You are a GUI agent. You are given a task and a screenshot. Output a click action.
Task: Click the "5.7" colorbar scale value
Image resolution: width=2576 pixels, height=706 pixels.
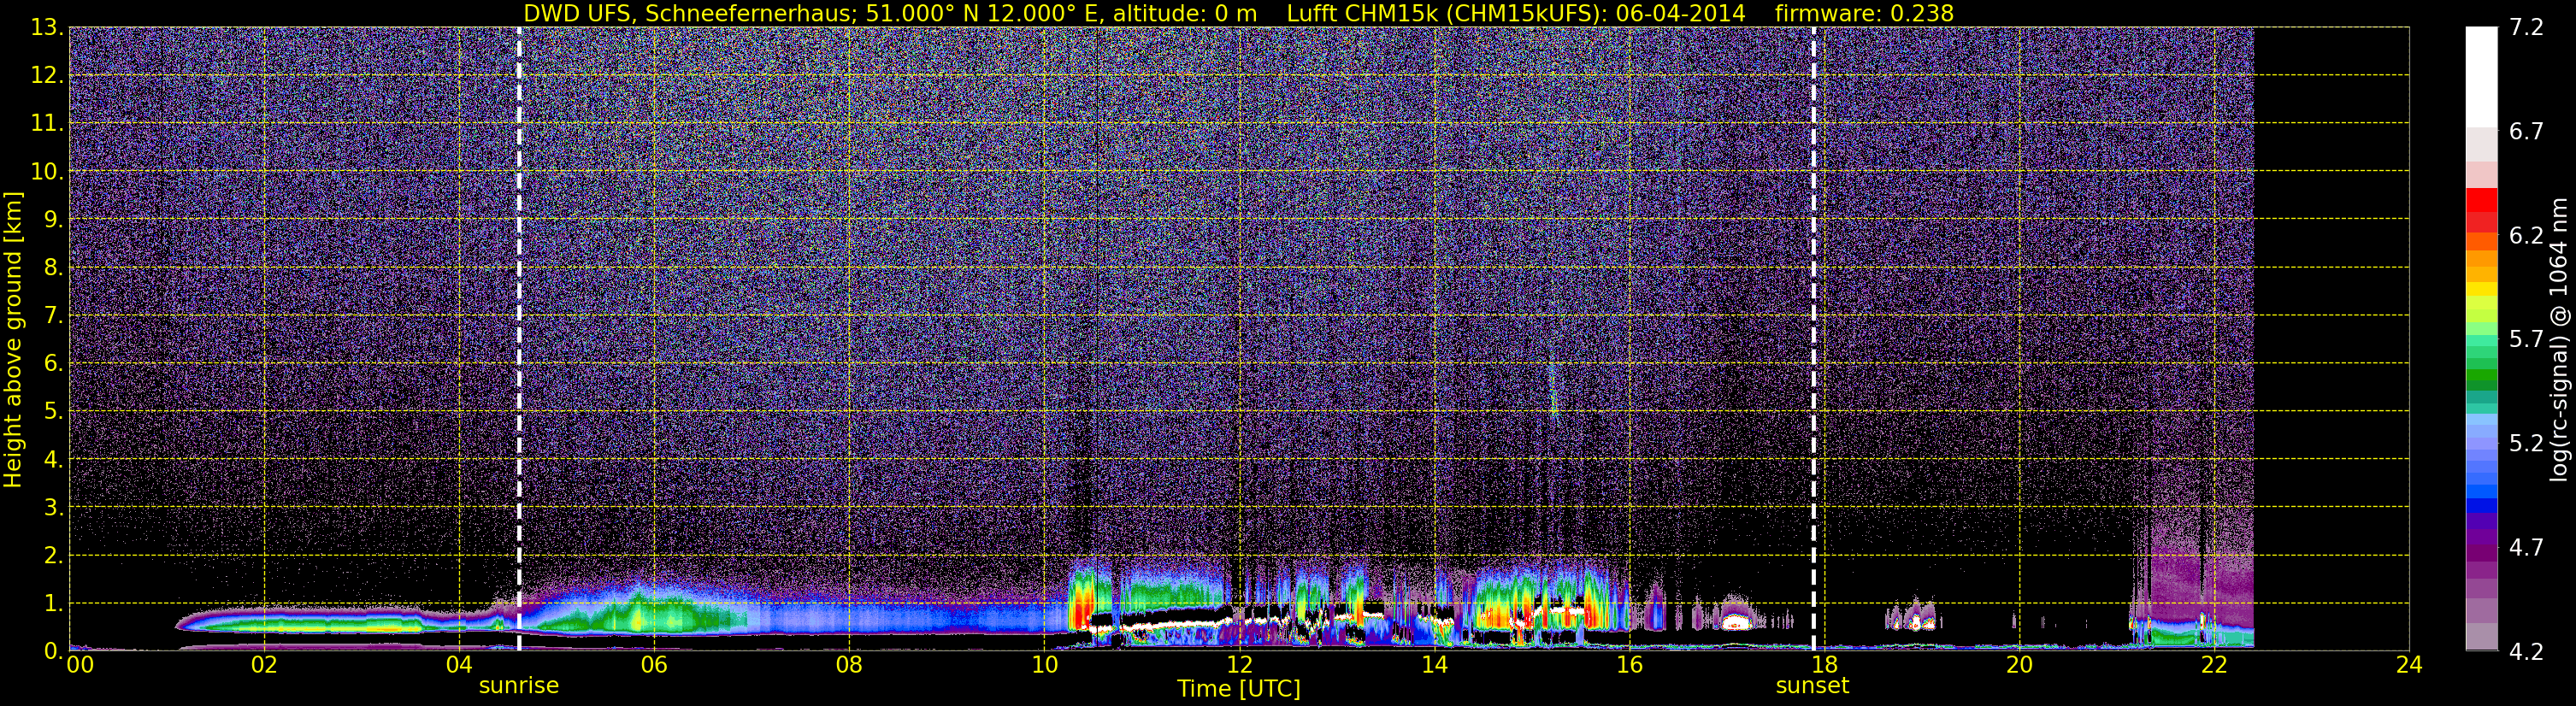tap(2526, 340)
